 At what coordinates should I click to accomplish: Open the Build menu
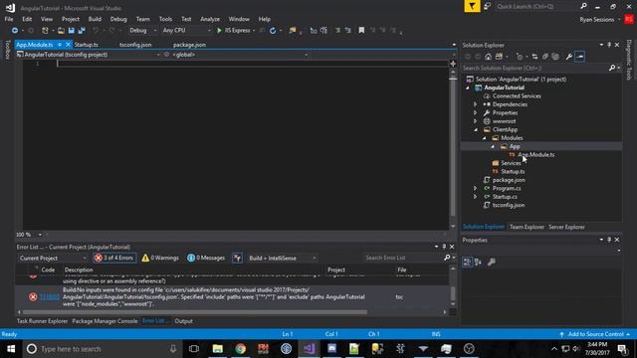coord(95,19)
